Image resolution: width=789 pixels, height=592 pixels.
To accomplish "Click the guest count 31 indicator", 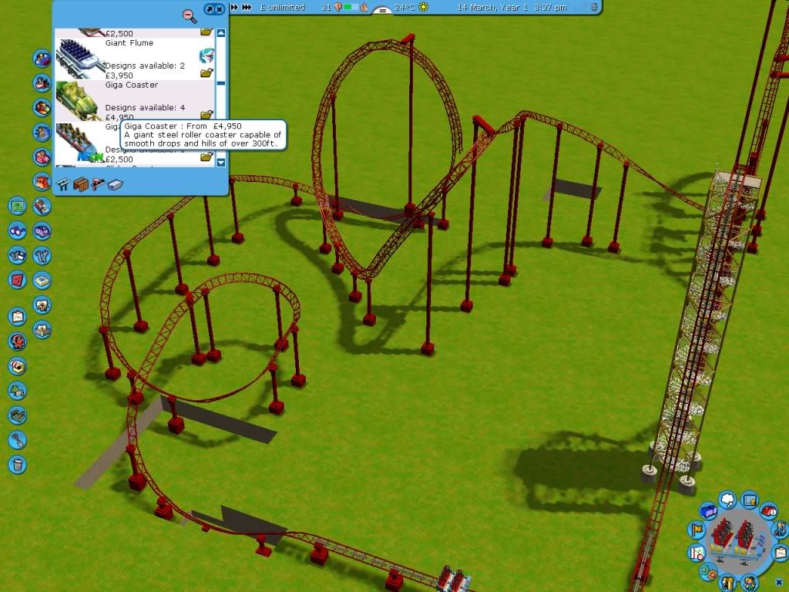I will 326,8.
